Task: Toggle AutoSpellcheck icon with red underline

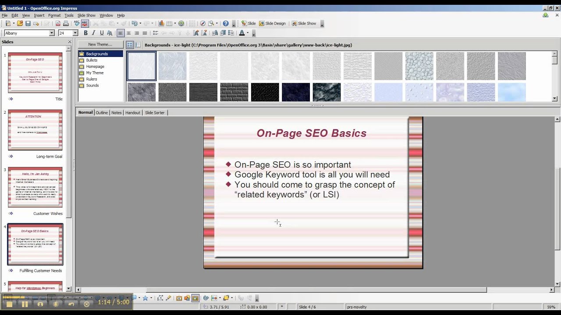Action: tap(85, 24)
